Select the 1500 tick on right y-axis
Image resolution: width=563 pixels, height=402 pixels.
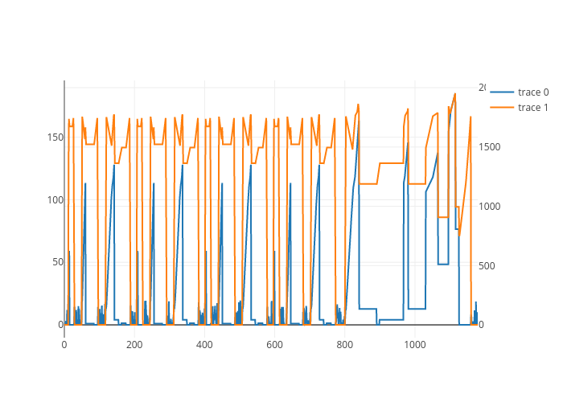490,146
